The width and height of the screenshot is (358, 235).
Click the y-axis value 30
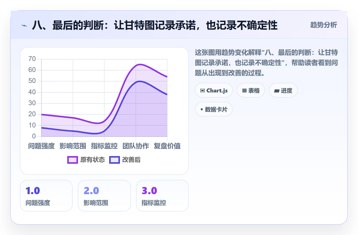click(x=32, y=103)
